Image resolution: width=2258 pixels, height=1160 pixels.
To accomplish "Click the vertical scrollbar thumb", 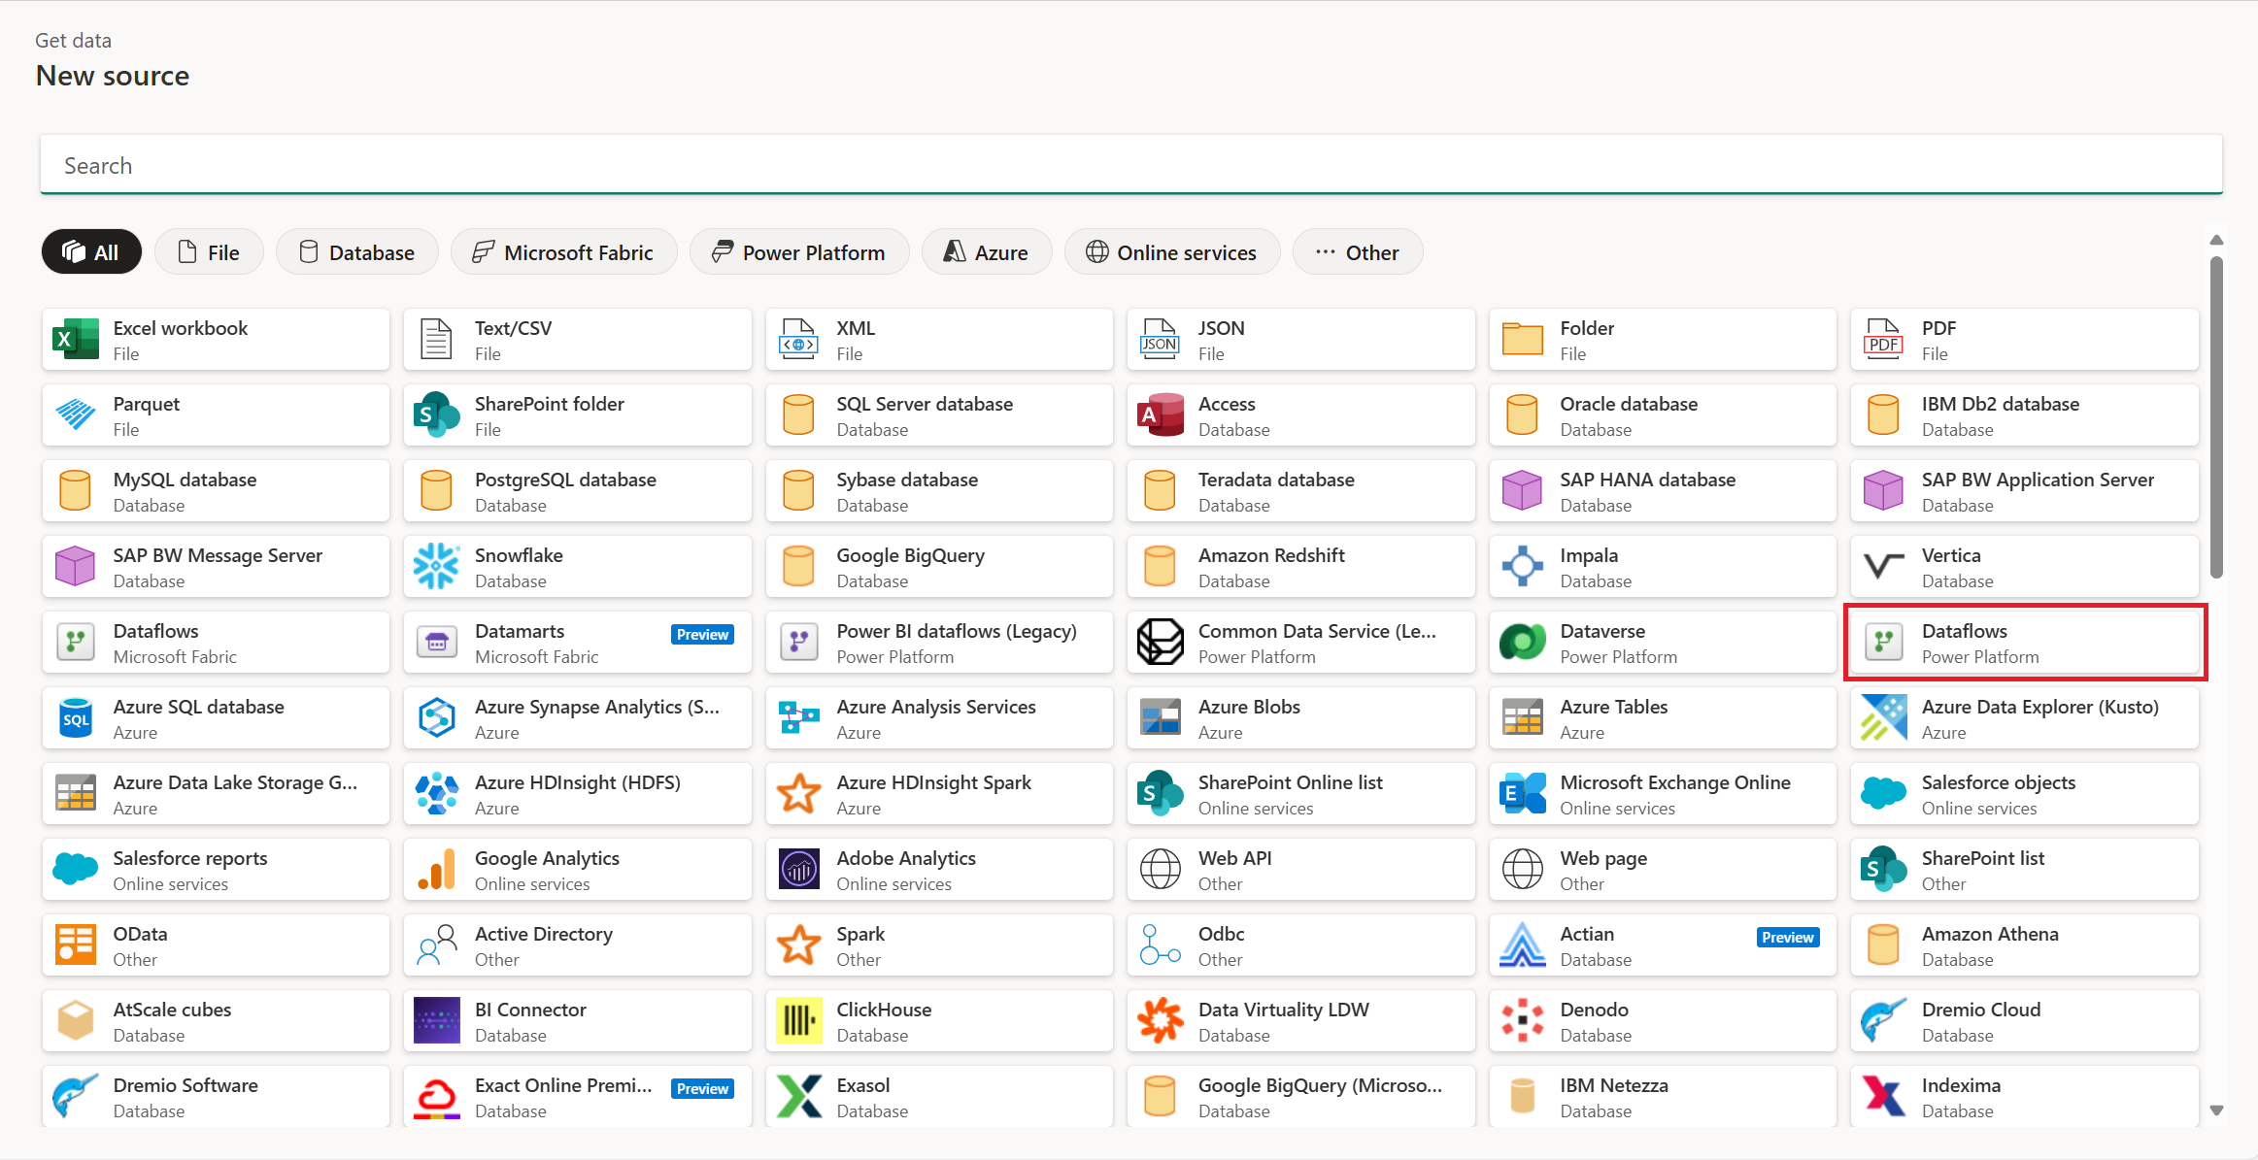I will [x=2216, y=417].
